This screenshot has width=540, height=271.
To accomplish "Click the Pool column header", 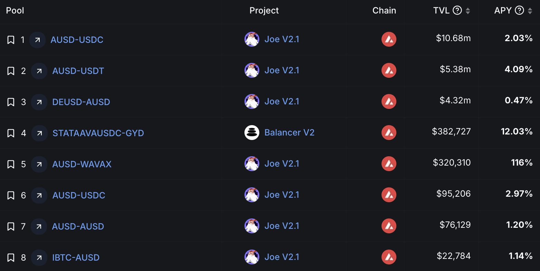I will coord(15,10).
